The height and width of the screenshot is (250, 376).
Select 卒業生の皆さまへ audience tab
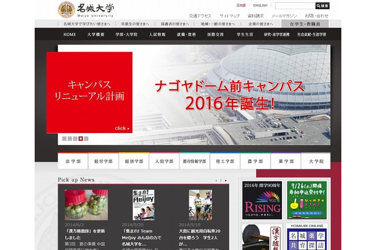135,24
